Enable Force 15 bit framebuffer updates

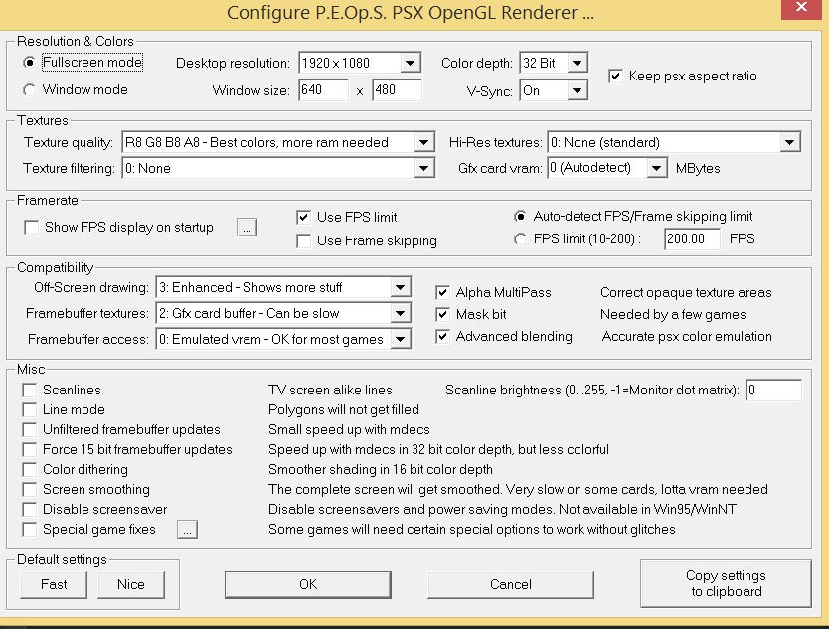coord(30,450)
